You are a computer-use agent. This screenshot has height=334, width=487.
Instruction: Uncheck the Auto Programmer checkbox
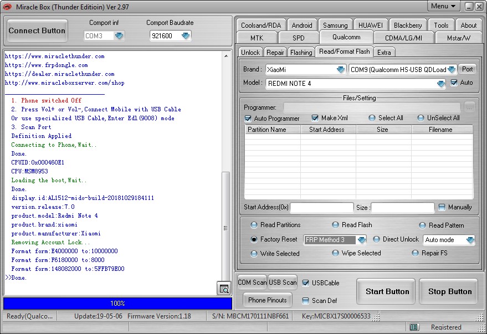tap(248, 119)
